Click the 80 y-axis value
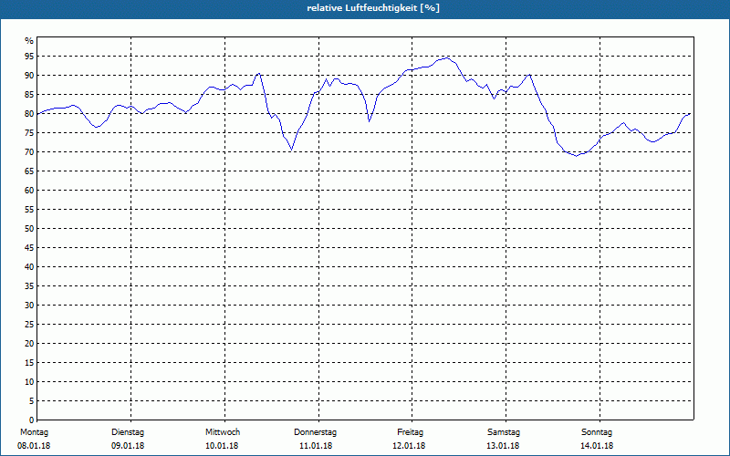The width and height of the screenshot is (730, 456). point(29,113)
